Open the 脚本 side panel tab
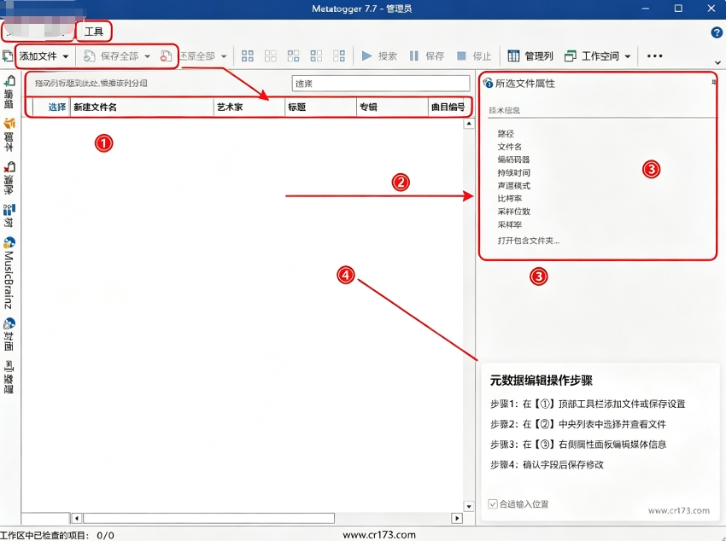The height and width of the screenshot is (541, 726). click(x=9, y=135)
